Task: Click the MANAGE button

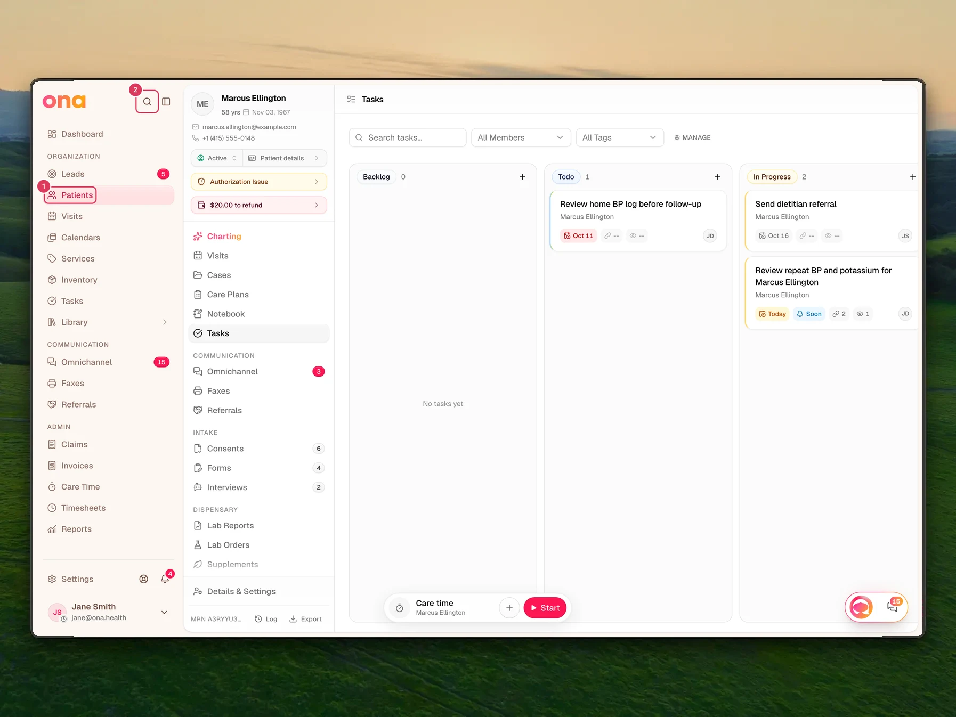Action: click(x=692, y=137)
